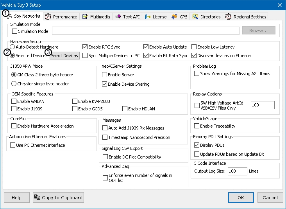286x209 pixels.
Task: Click the OK button
Action: coord(241,198)
